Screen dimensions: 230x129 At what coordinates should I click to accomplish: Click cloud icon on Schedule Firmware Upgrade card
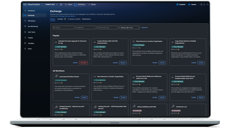pyautogui.click(x=56, y=42)
